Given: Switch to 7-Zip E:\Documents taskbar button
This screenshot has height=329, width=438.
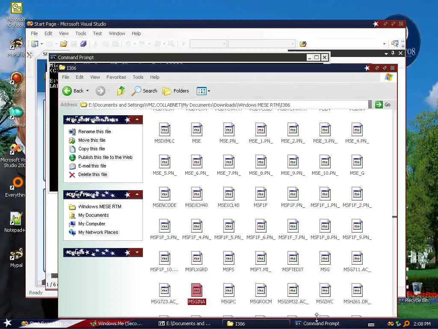Looking at the screenshot, I should 185,324.
